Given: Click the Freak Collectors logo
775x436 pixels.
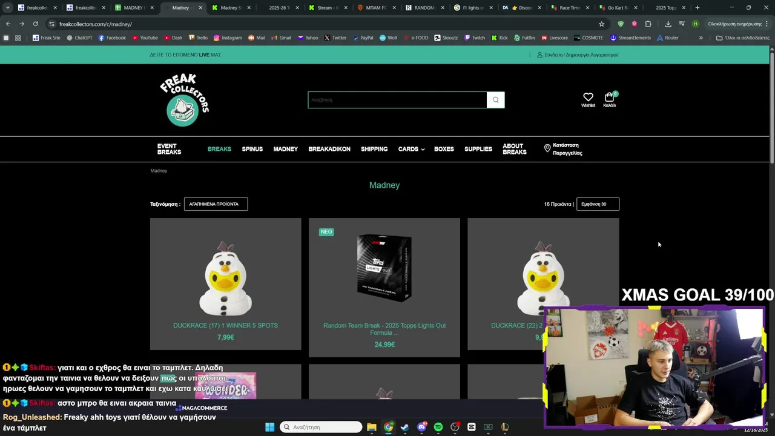Looking at the screenshot, I should pyautogui.click(x=184, y=100).
